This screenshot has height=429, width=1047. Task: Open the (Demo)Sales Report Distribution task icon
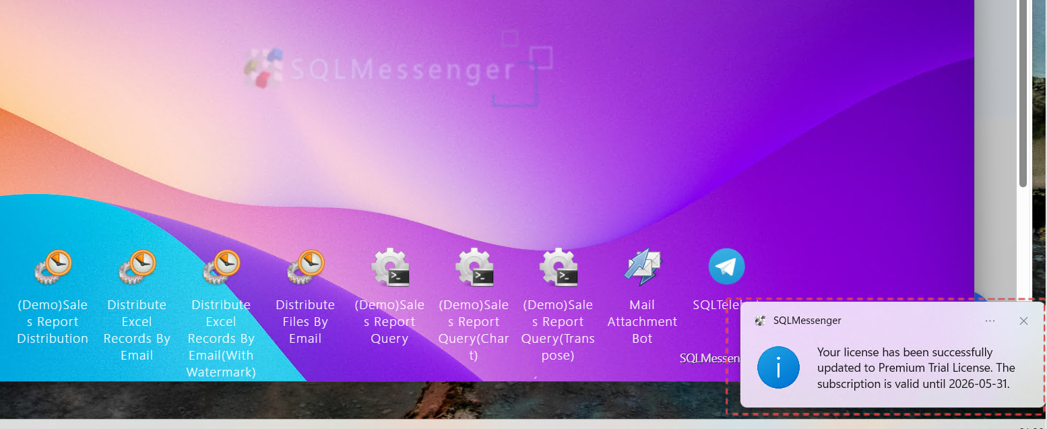click(x=53, y=267)
